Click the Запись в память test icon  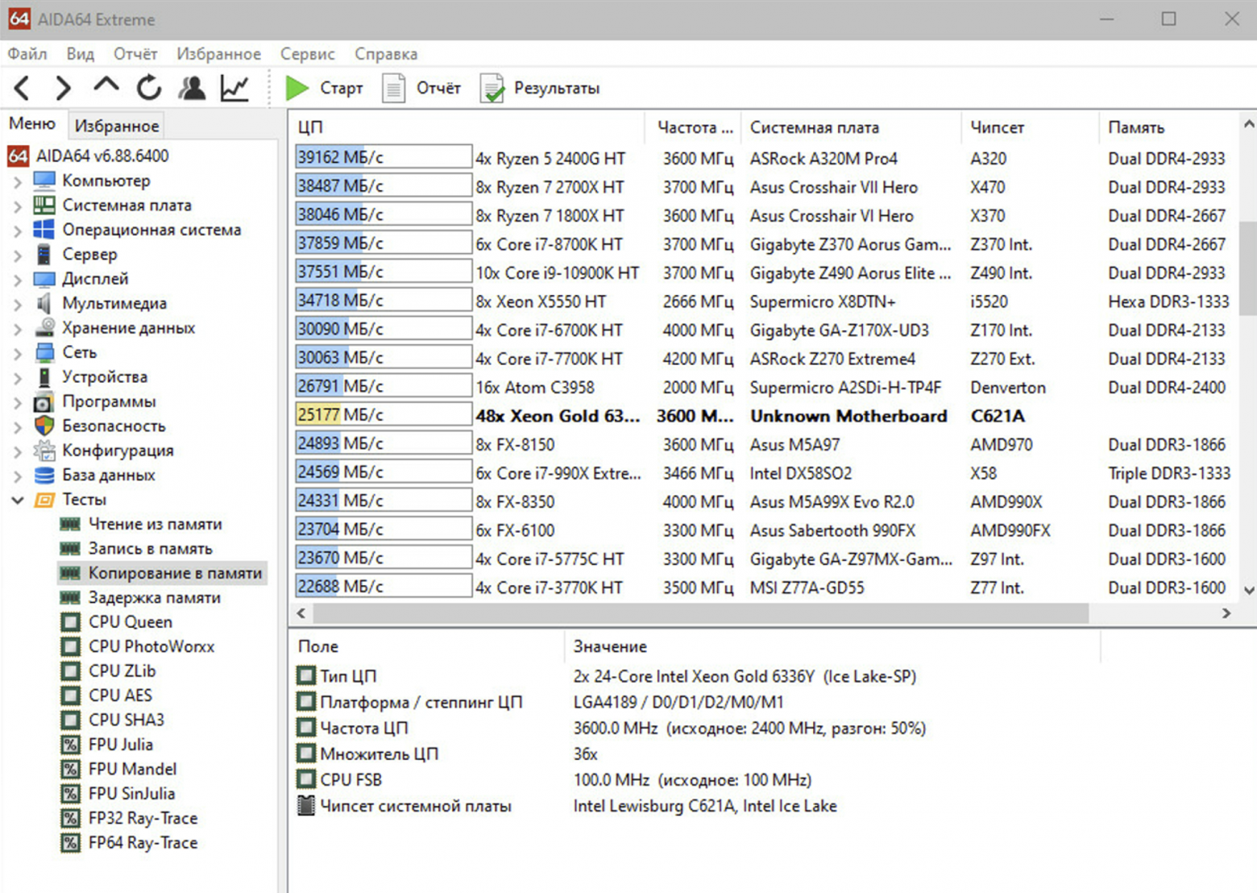(71, 549)
